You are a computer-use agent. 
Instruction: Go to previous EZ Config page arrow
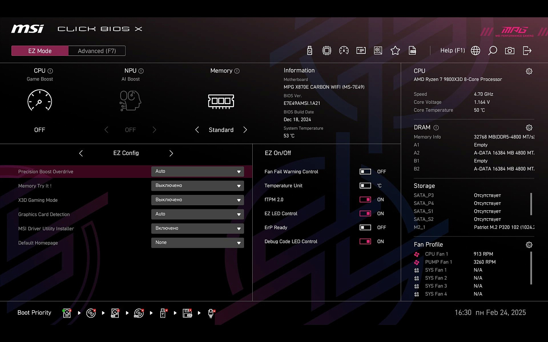tap(81, 153)
